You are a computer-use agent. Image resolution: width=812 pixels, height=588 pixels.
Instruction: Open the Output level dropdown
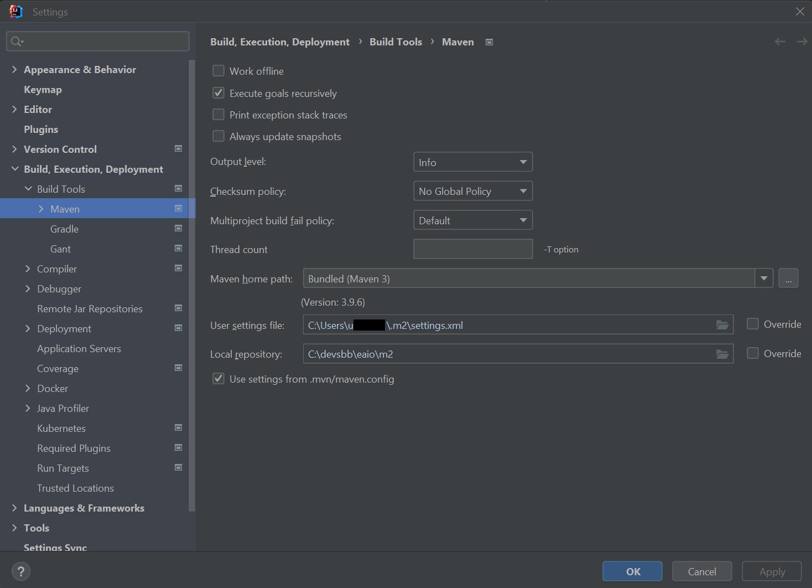[473, 162]
